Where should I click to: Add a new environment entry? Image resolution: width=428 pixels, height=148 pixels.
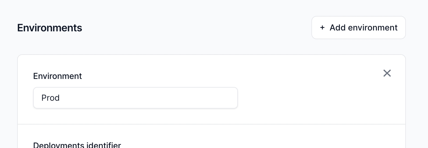[359, 28]
